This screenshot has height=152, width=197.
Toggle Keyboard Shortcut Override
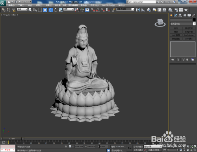(87, 10)
